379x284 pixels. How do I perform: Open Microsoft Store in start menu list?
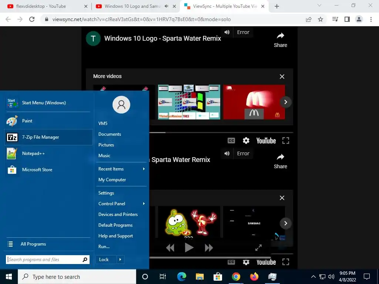48,169
